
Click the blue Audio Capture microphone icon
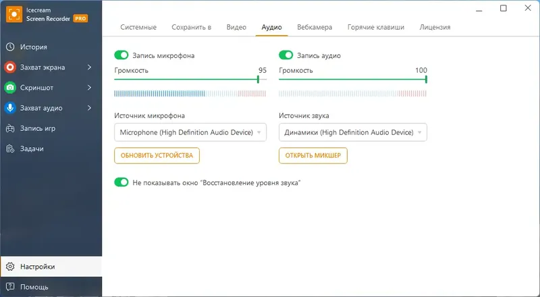pyautogui.click(x=10, y=108)
